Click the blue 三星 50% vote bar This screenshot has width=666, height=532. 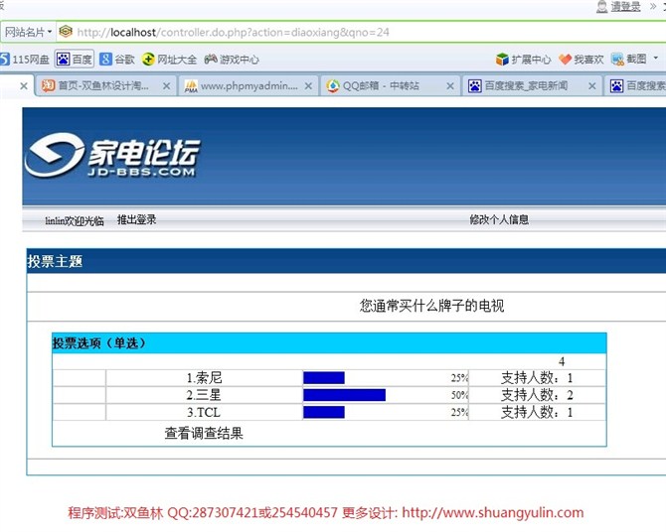tap(344, 395)
